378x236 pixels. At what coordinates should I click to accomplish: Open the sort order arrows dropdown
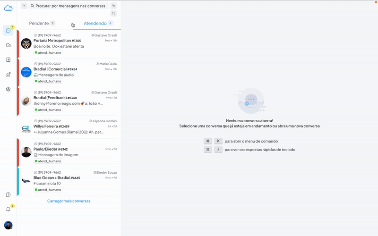[113, 14]
